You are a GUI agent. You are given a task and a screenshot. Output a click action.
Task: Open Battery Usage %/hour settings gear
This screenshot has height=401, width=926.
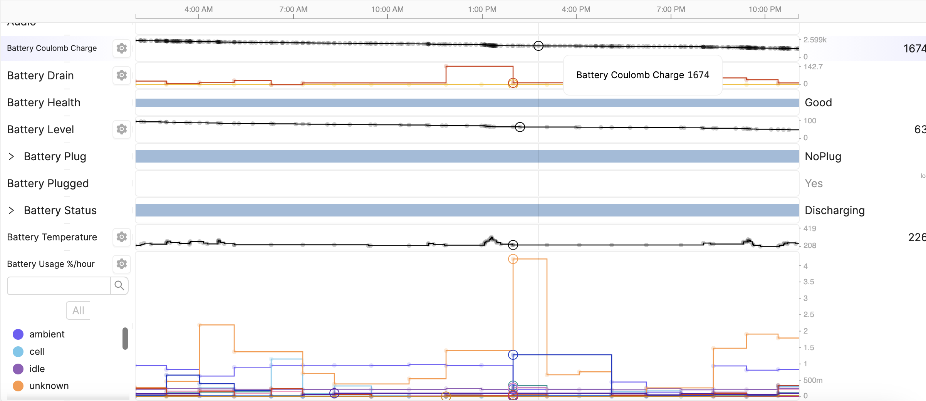tap(122, 264)
